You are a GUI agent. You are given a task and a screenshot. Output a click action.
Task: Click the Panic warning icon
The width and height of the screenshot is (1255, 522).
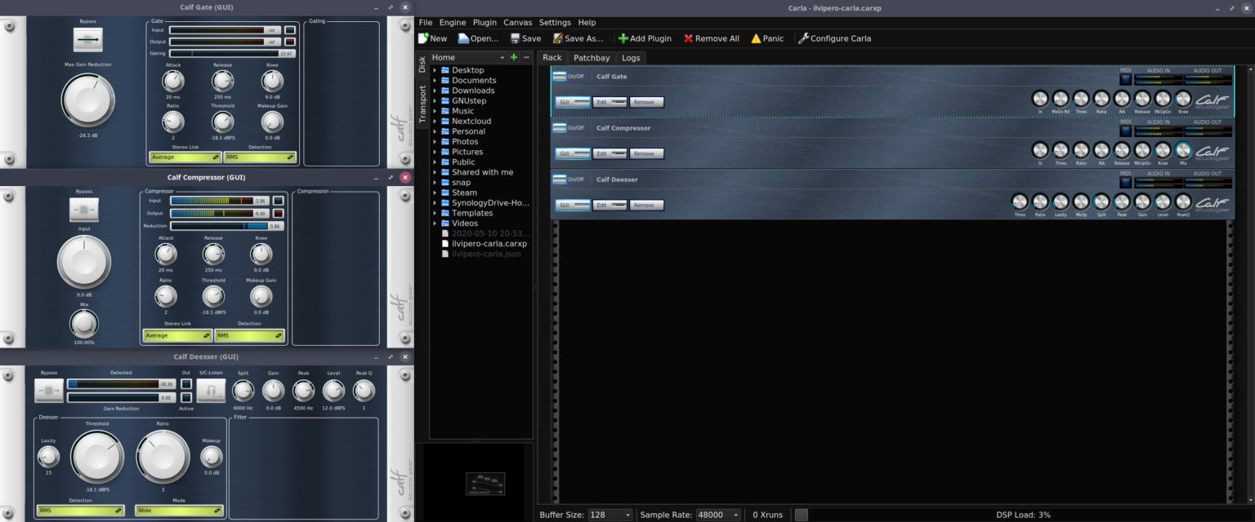pos(754,38)
